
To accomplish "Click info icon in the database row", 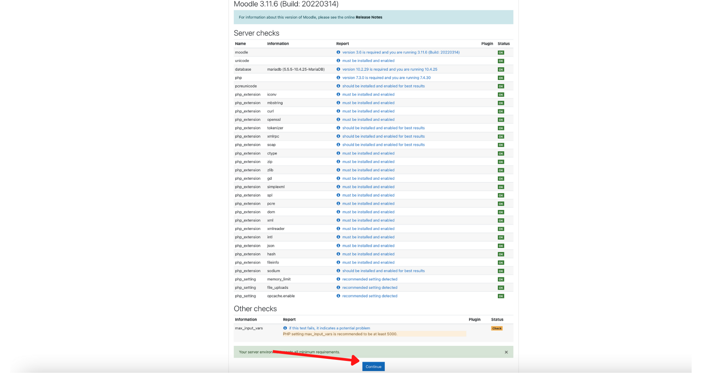I will [338, 69].
